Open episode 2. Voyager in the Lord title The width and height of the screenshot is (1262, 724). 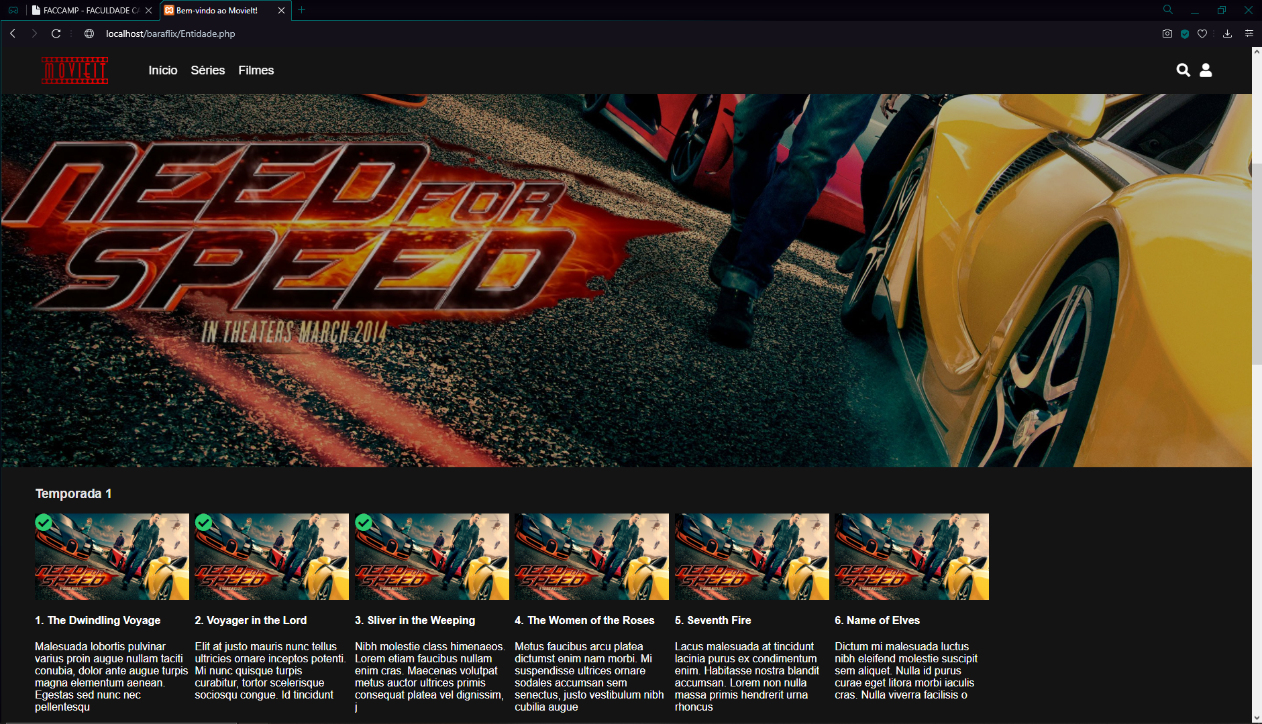[251, 621]
